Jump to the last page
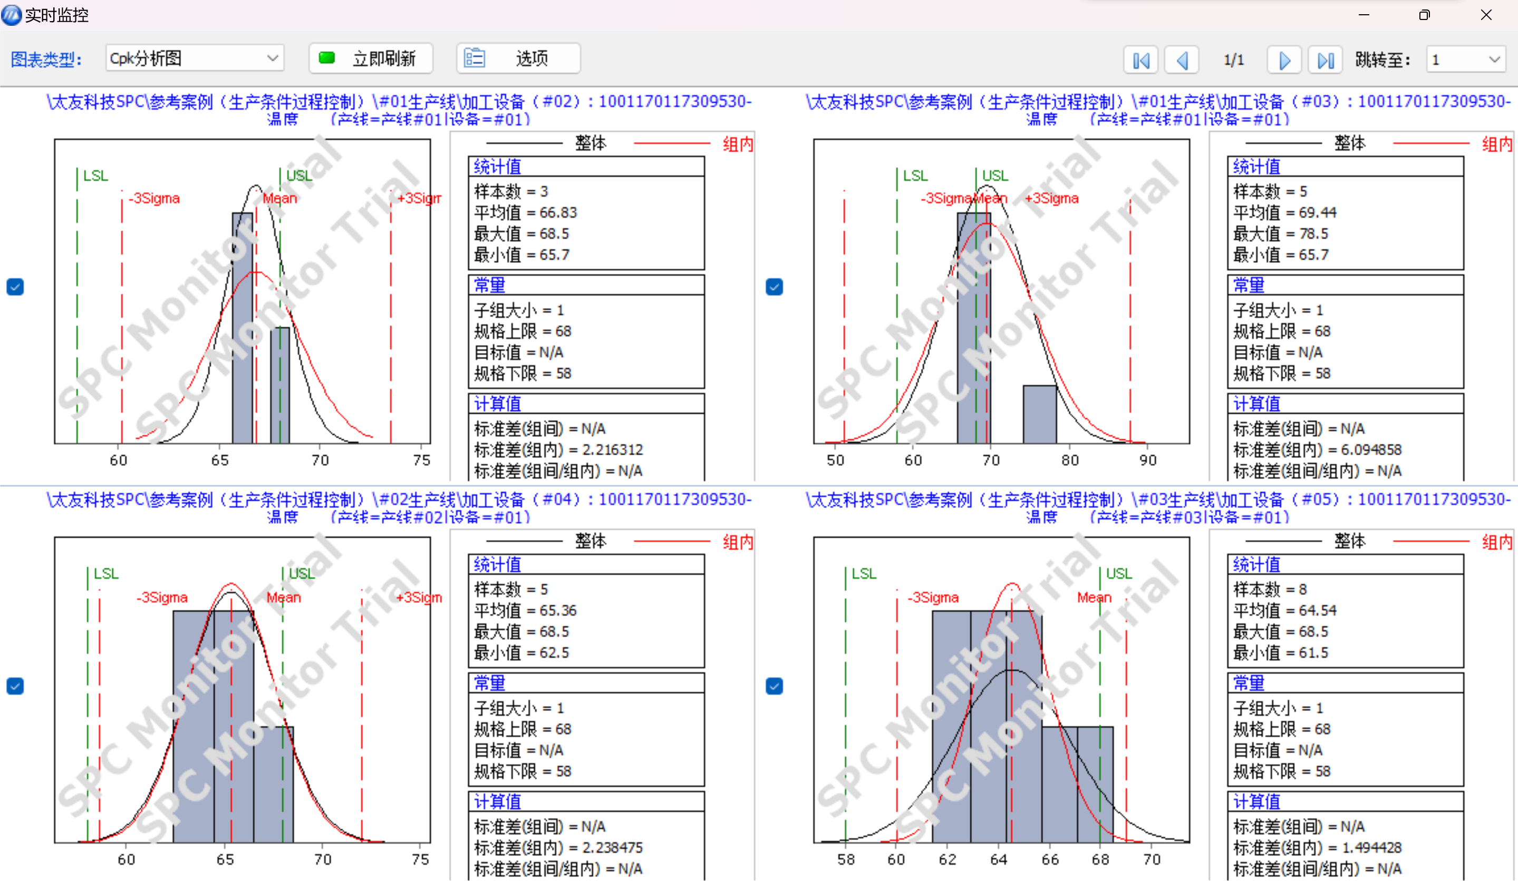Image resolution: width=1518 pixels, height=881 pixels. [x=1324, y=60]
